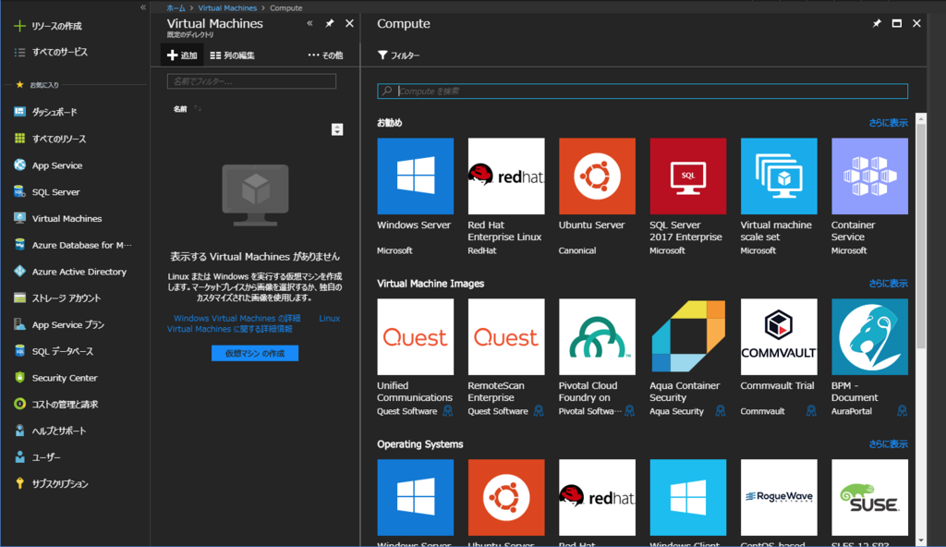Screen dimensions: 946x547
Task: Click the scrollbar down arrow
Action: point(921,541)
